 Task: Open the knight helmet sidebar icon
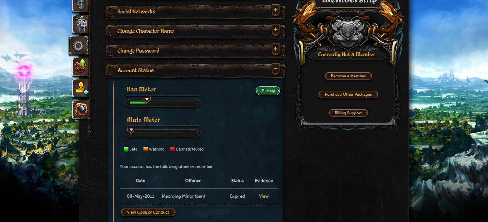pos(80,5)
